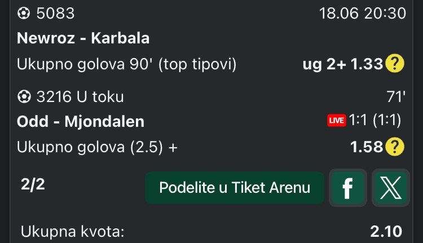Share ticket on X

tap(391, 188)
